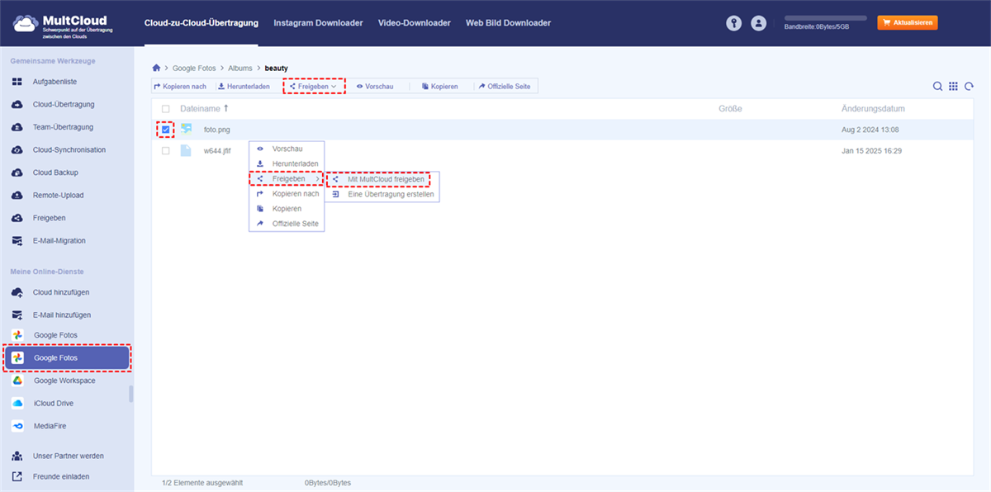Click the bandwidth usage progress bar
This screenshot has height=492, width=991.
(825, 17)
